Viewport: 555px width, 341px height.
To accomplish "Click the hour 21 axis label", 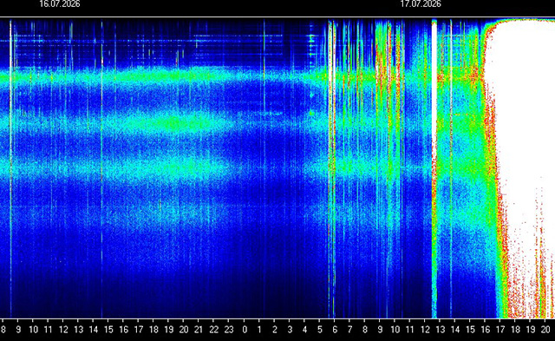I will pyautogui.click(x=199, y=330).
